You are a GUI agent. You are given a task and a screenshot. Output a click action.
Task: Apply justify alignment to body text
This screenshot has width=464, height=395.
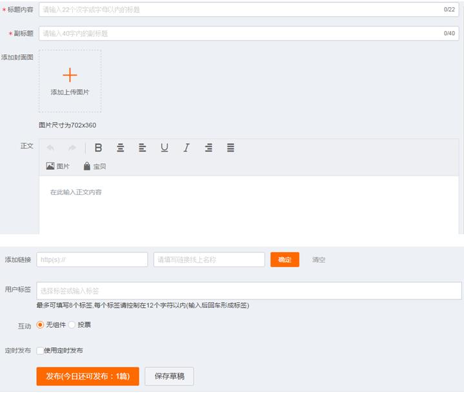tap(230, 148)
